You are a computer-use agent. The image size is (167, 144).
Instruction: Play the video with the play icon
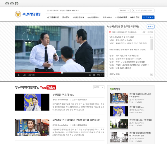[19, 75]
